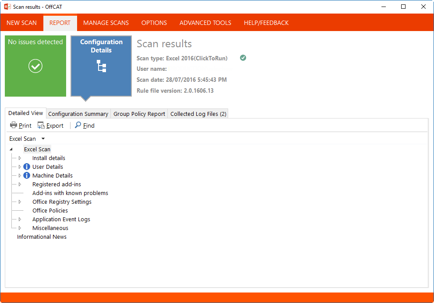434x303 pixels.
Task: Select the Miscellaneous tree item
Action: pos(50,228)
